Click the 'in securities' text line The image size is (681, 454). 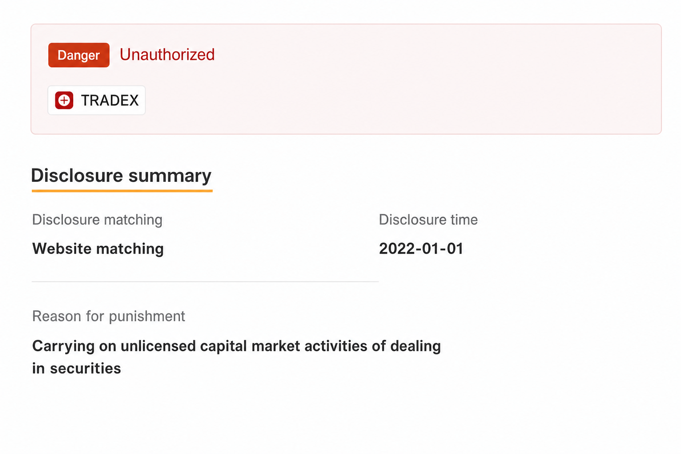pos(76,368)
